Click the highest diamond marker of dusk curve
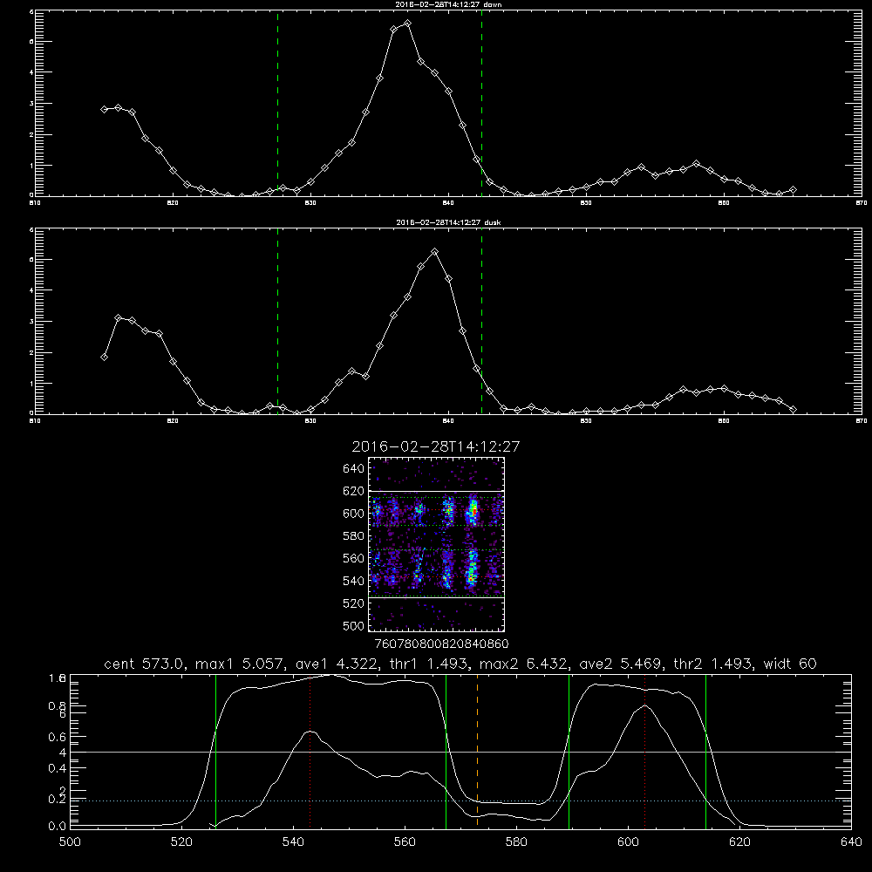 [x=435, y=252]
